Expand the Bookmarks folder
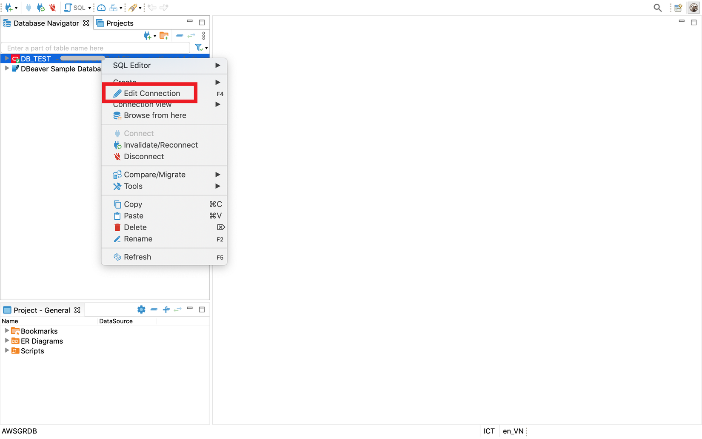Screen dimensions: 702x439 7,330
